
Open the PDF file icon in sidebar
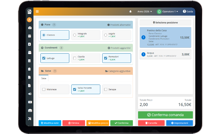pyautogui.click(x=29, y=77)
